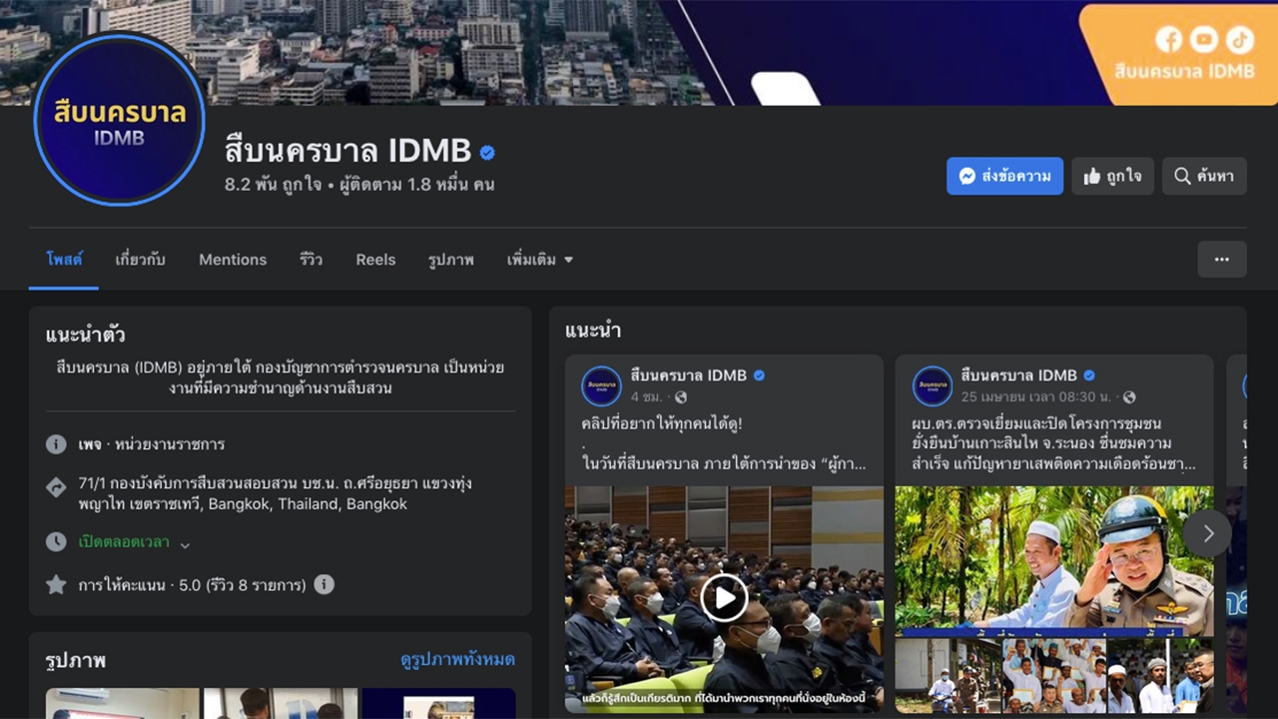Screen dimensions: 1278x719
Task: Open the Reels tab
Action: (x=375, y=260)
